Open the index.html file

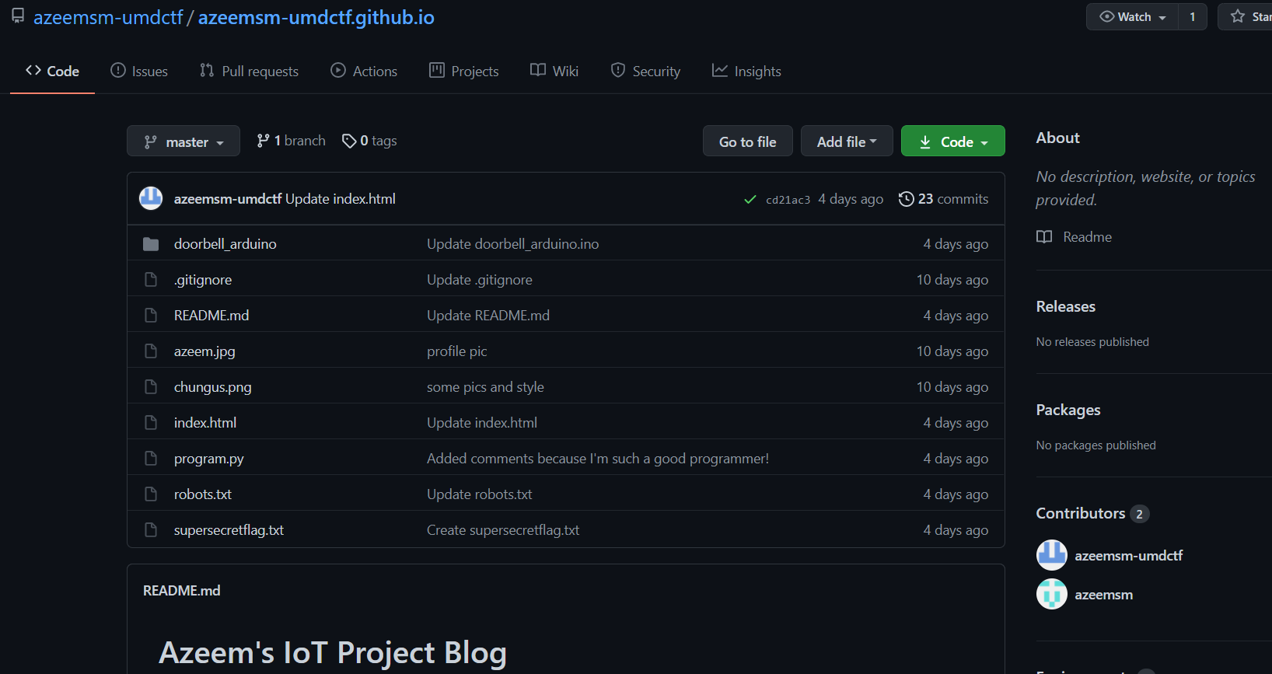(205, 423)
